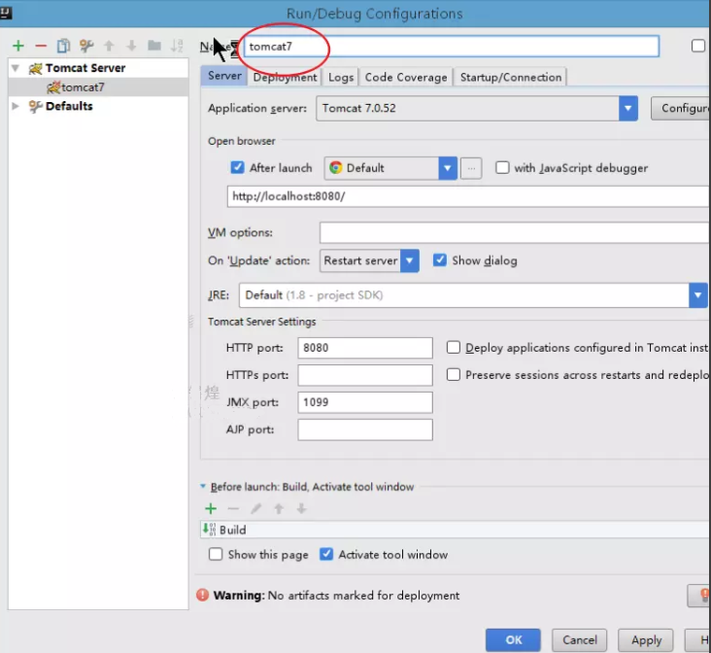Image resolution: width=711 pixels, height=653 pixels.
Task: Open Startup/Connection tab
Action: 511,77
